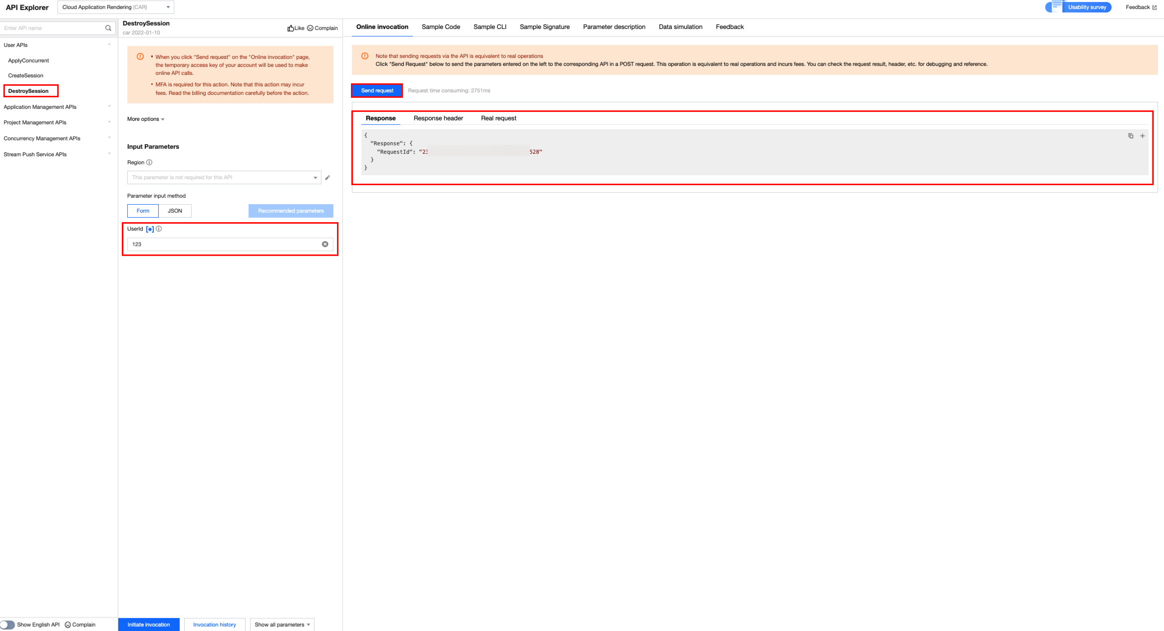Click the search magnifier icon
The width and height of the screenshot is (1164, 631).
(108, 28)
